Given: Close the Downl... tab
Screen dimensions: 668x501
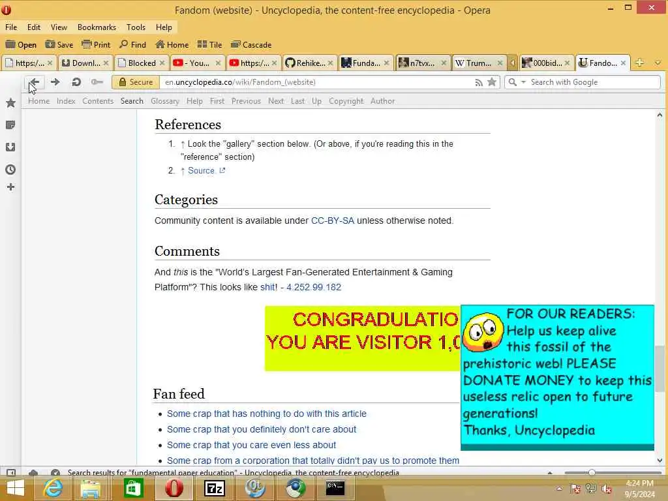Looking at the screenshot, I should point(106,63).
